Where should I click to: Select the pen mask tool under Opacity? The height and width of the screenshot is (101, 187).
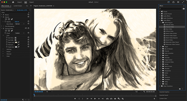click(12, 19)
